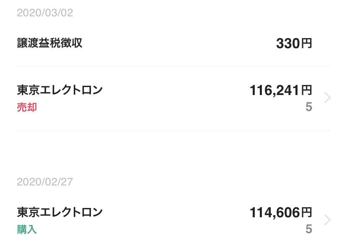Click the 円 symbol beside 116,241

pyautogui.click(x=307, y=90)
